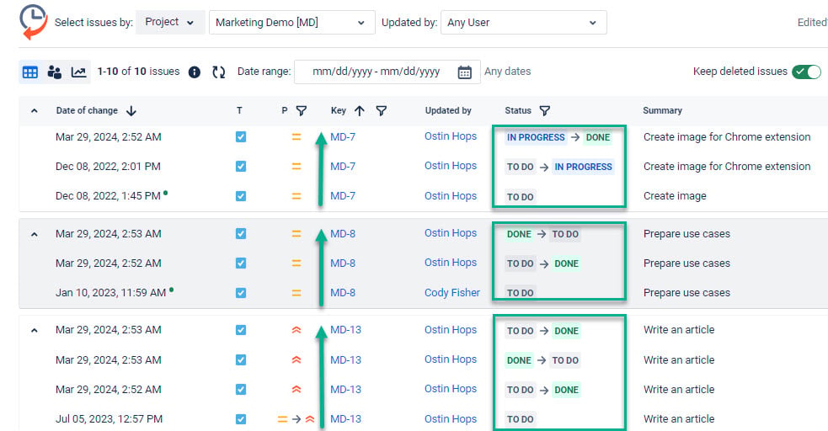Open the priority column filter icon
The image size is (828, 431).
tap(301, 111)
